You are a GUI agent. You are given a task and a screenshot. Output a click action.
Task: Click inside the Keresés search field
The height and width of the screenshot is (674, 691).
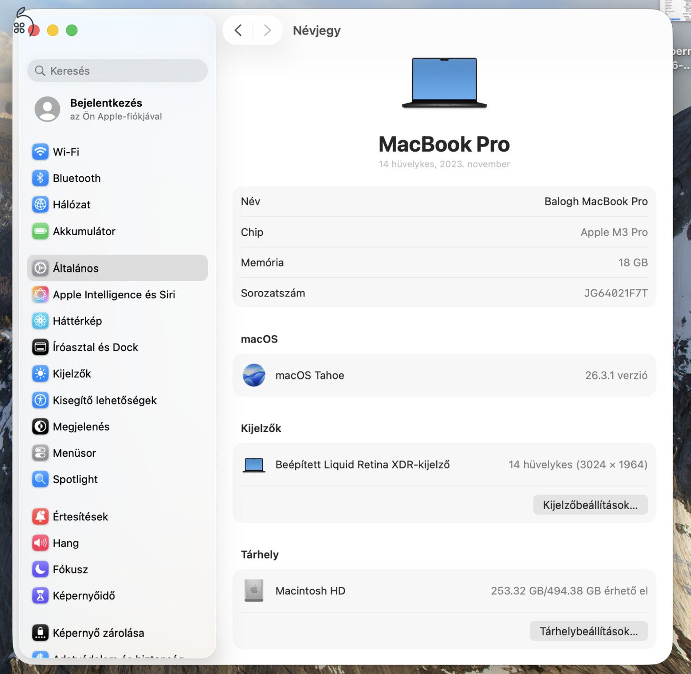click(117, 71)
